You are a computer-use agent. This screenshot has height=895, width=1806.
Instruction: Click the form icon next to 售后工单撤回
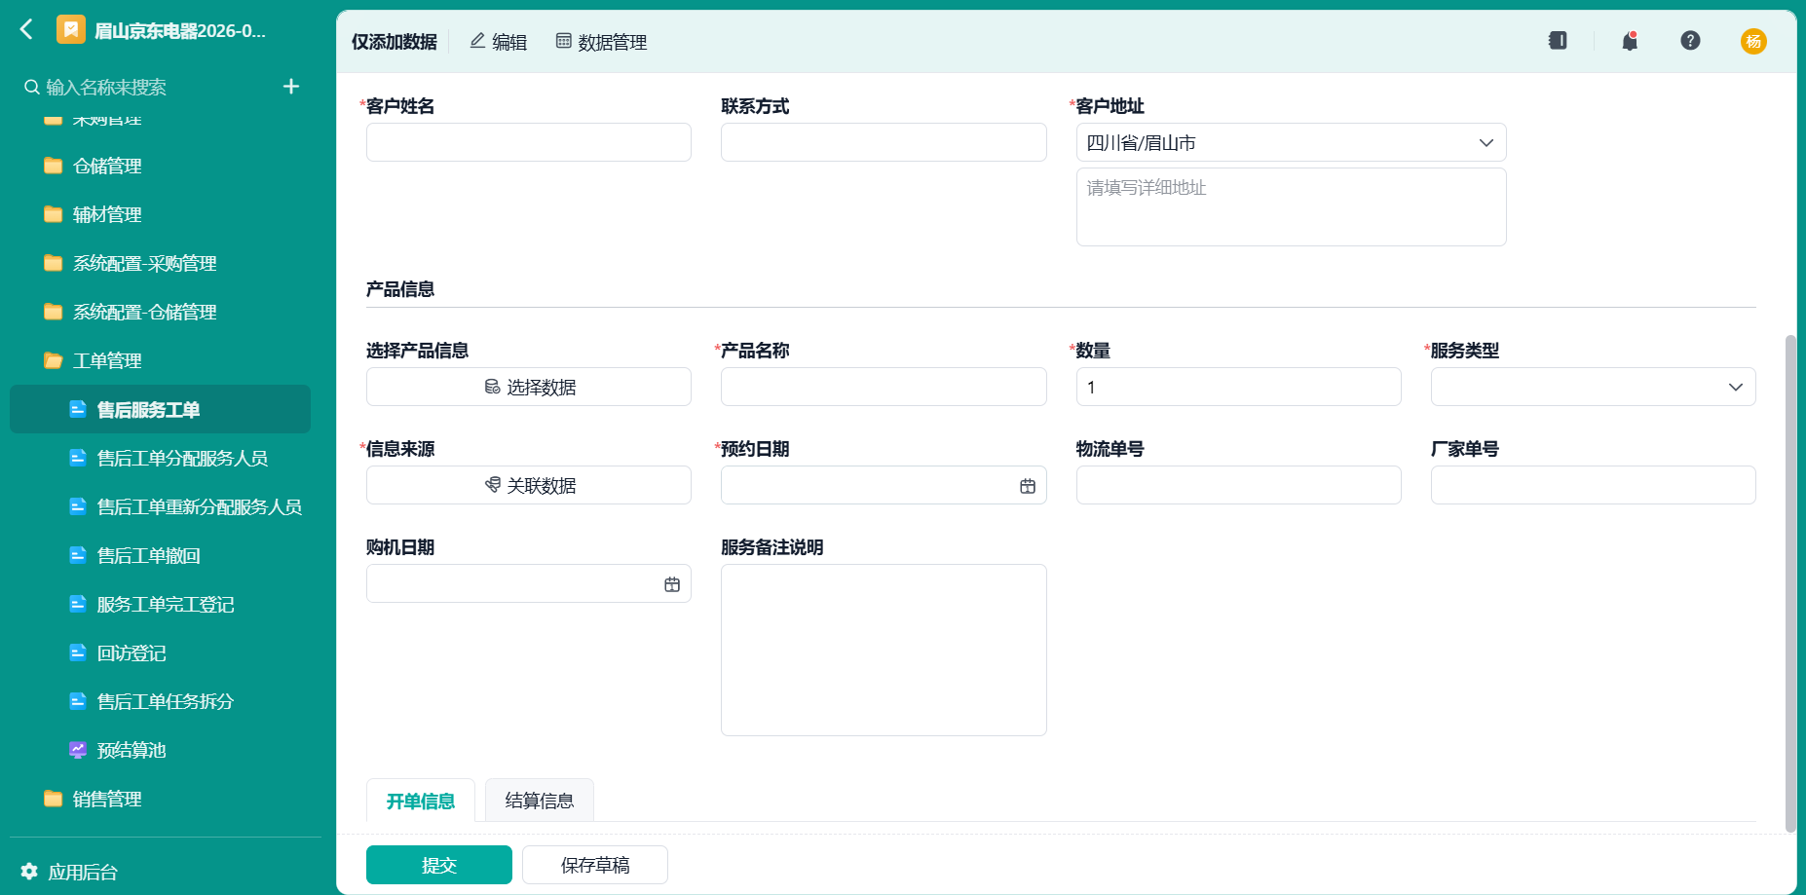pyautogui.click(x=78, y=555)
